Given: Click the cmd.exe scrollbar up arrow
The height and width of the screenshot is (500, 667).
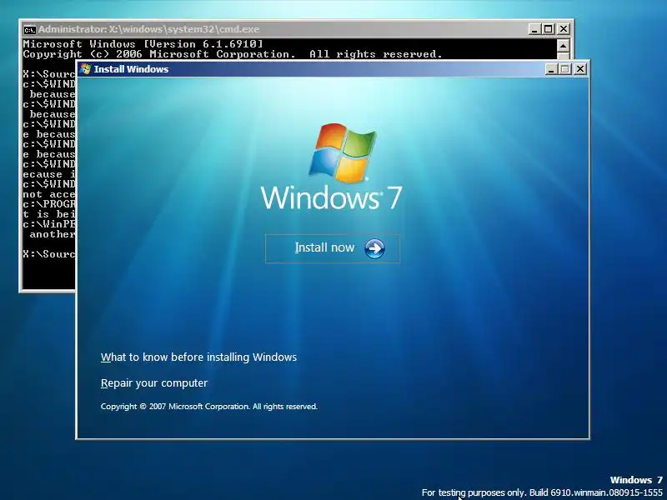Looking at the screenshot, I should pyautogui.click(x=563, y=46).
